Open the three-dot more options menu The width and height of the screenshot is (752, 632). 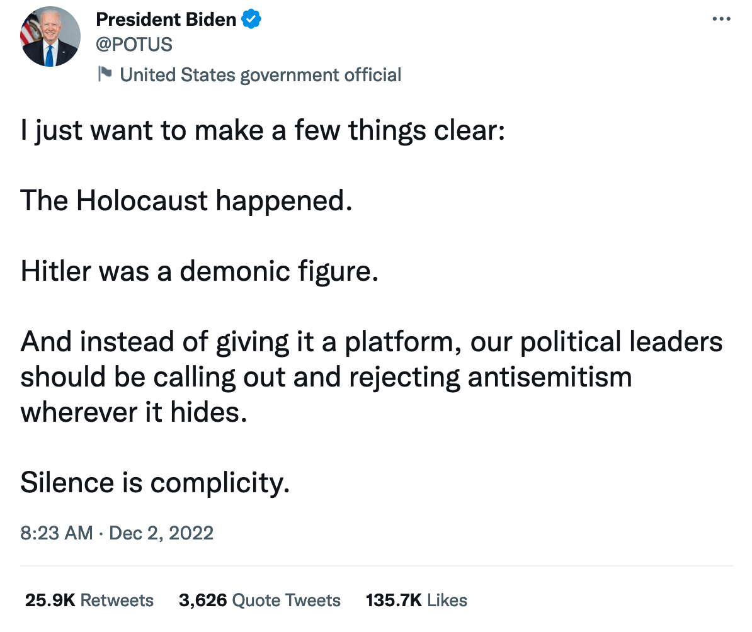(x=721, y=20)
